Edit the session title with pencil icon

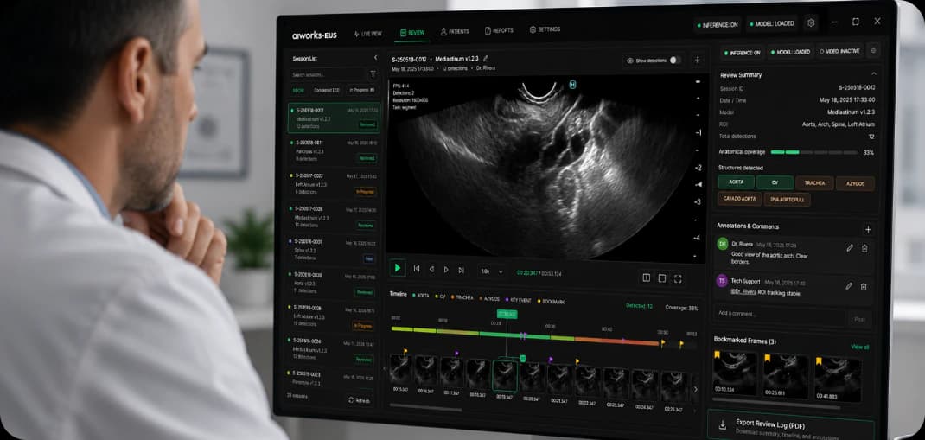[x=486, y=59]
